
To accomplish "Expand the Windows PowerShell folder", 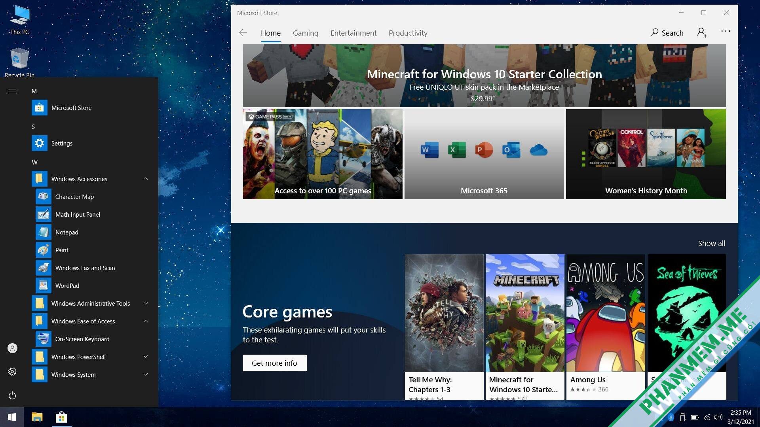I will click(x=146, y=357).
